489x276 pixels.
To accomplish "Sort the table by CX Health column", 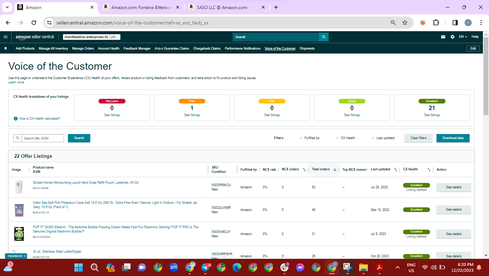I will coord(429,170).
